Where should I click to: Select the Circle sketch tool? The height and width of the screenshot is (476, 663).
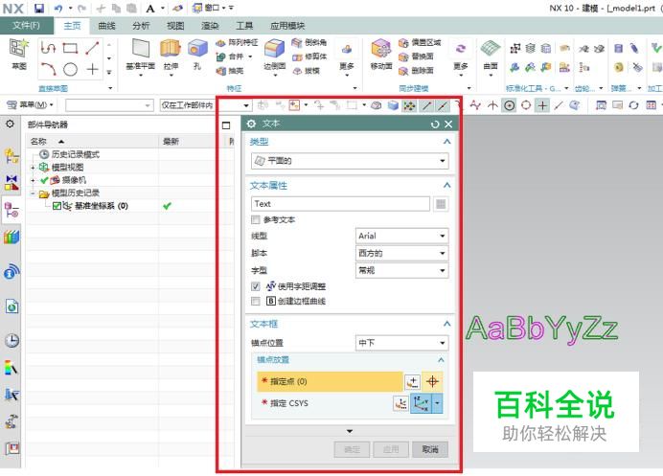tap(70, 69)
